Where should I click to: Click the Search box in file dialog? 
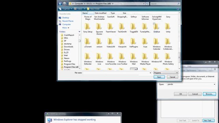165,4
